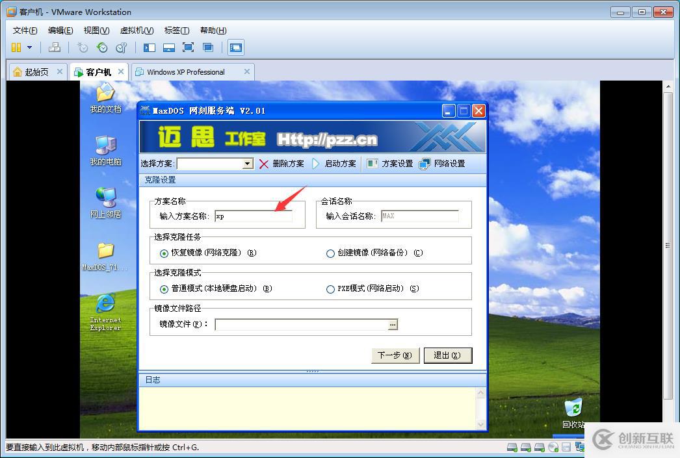Open the 编辑(E) menu
This screenshot has width=680, height=458.
[x=60, y=31]
